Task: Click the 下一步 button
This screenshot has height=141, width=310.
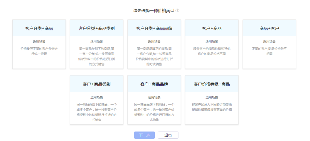Action: [x=144, y=135]
